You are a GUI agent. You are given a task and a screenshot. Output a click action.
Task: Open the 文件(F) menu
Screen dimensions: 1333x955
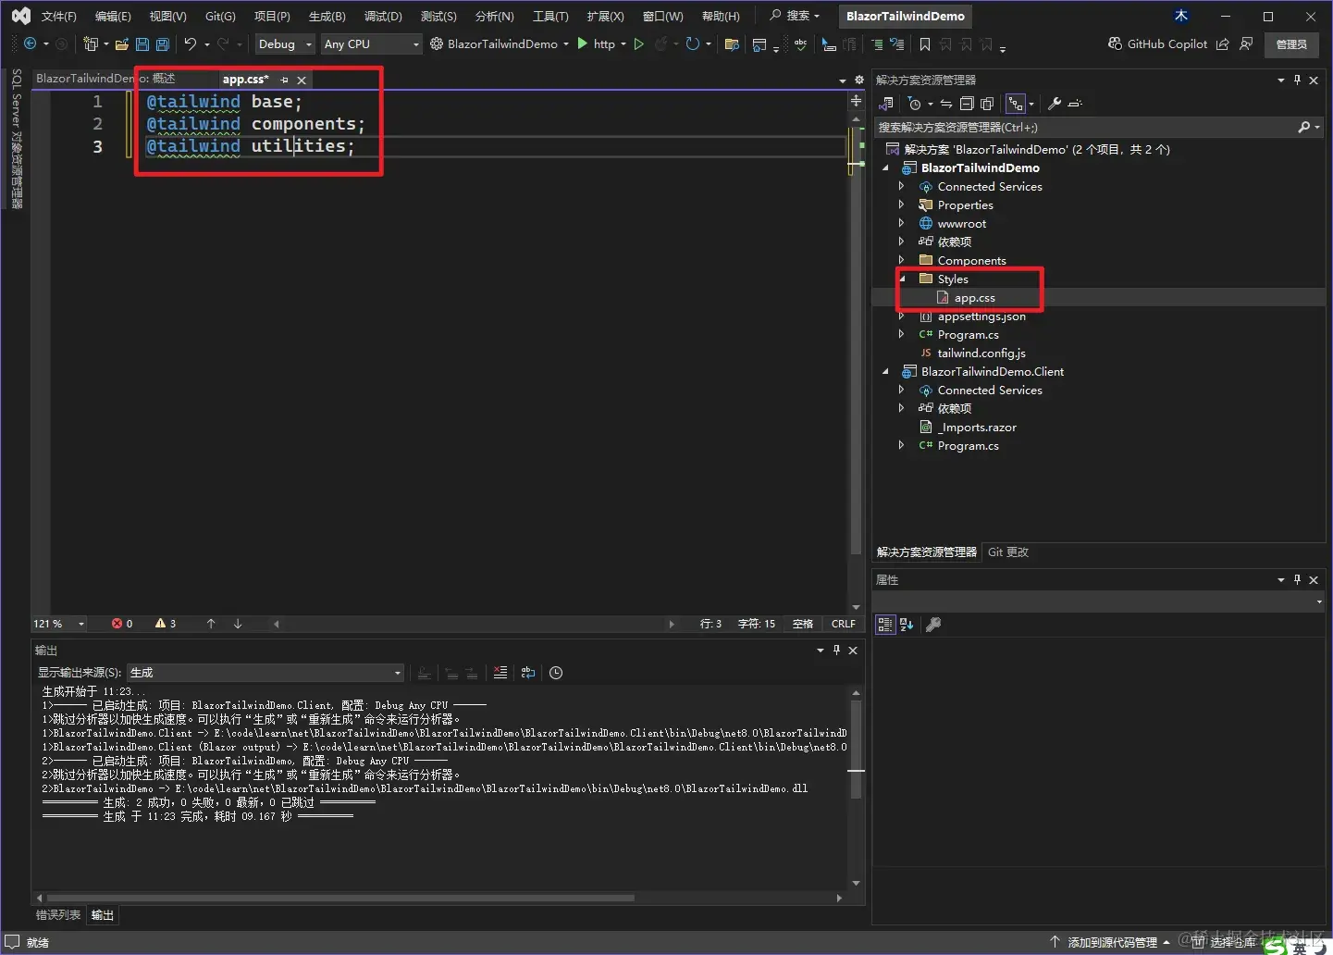59,16
